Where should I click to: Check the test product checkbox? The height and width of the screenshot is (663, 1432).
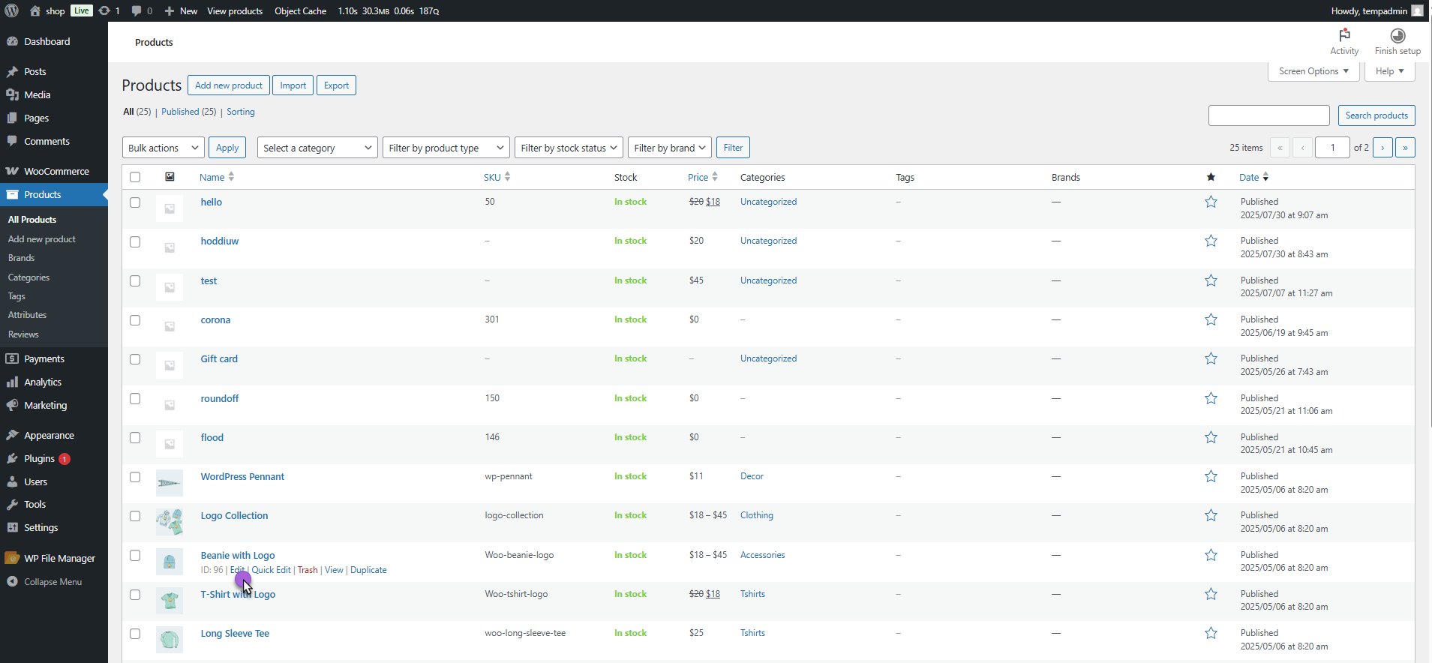(x=135, y=280)
